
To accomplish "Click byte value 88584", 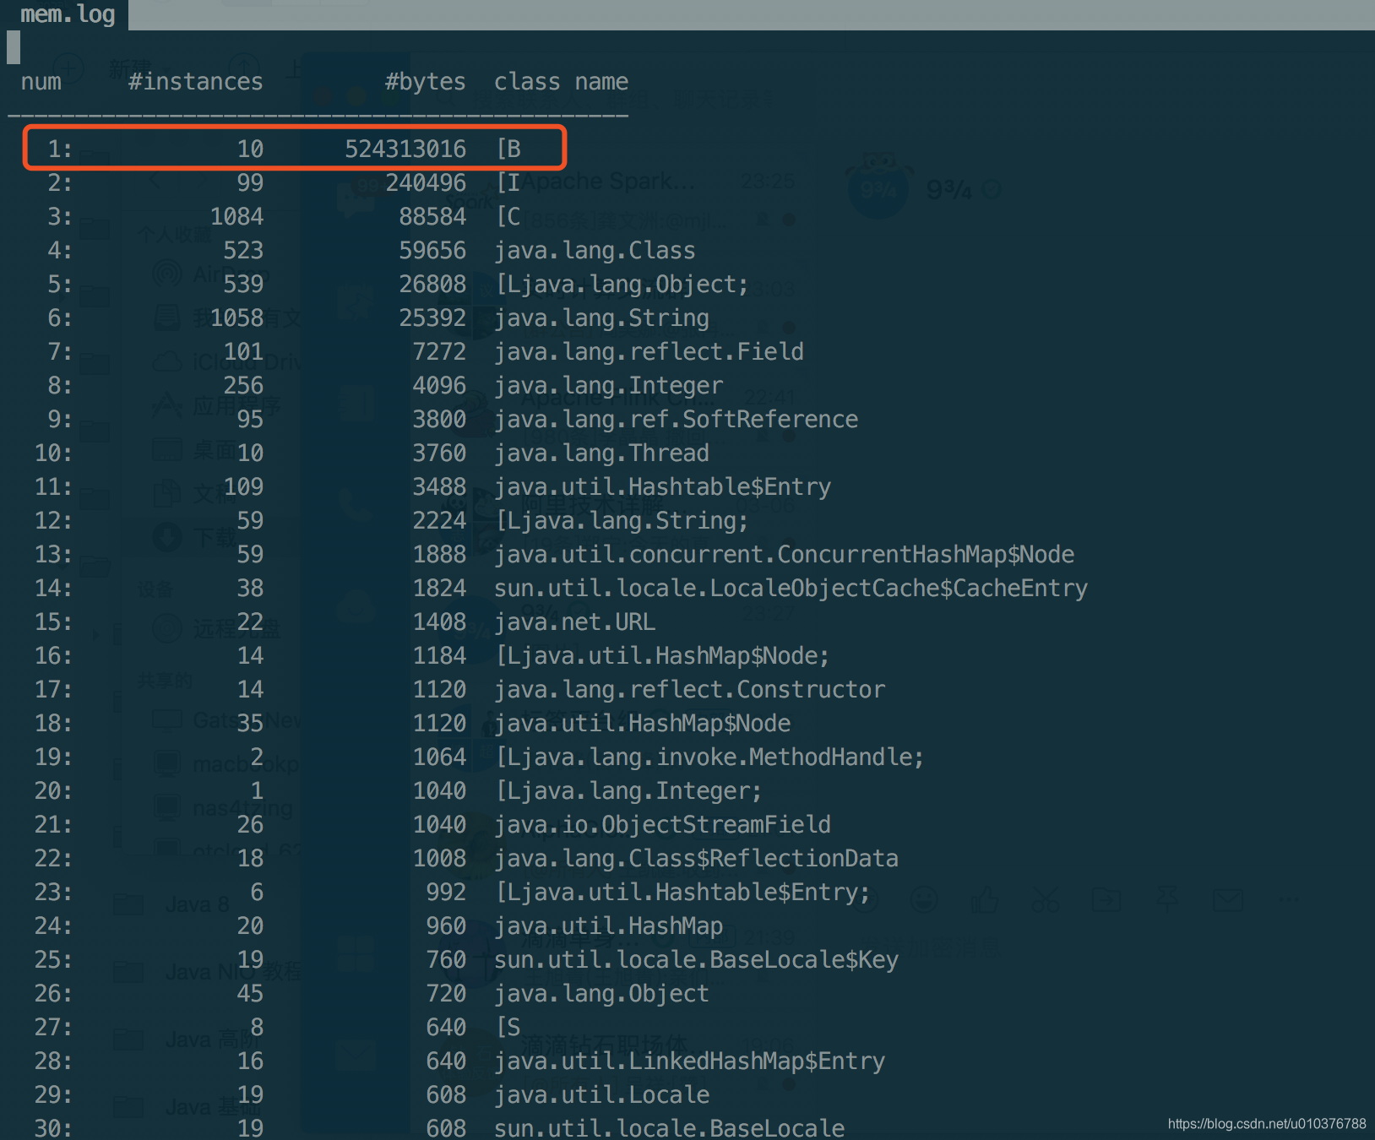I will 432,217.
